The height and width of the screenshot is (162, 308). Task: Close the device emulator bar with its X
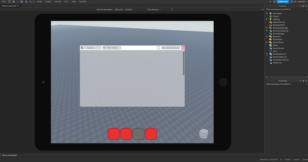[x=263, y=10]
